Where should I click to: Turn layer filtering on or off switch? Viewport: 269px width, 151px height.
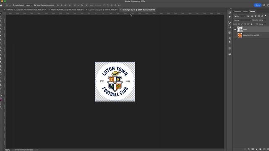[x=265, y=16]
